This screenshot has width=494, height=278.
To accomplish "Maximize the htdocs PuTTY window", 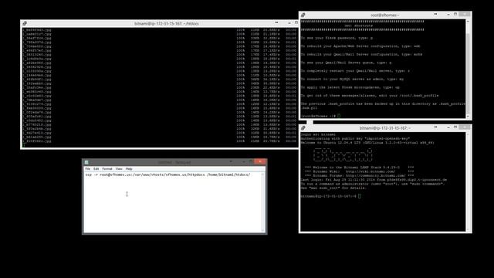I will 296,23.
